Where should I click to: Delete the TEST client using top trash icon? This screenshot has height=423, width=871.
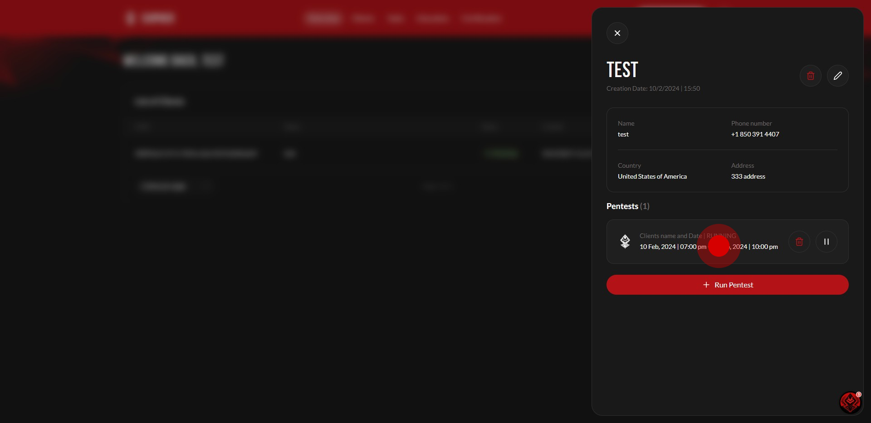(810, 76)
